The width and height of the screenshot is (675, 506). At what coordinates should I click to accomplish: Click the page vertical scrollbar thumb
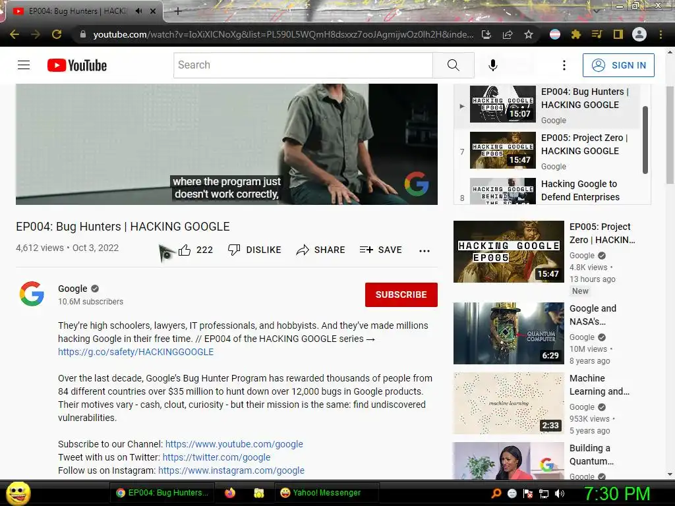coord(670,134)
